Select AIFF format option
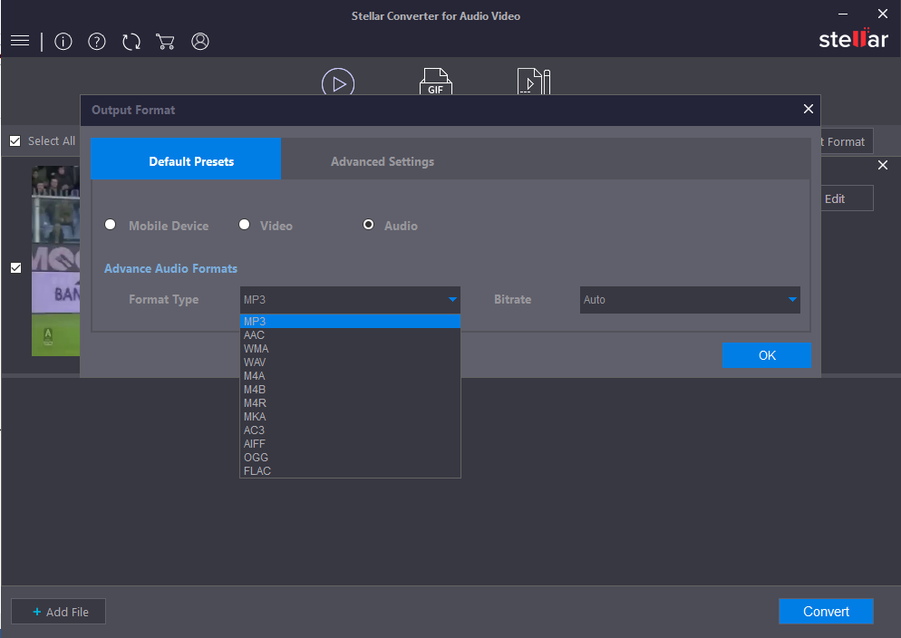This screenshot has height=638, width=901. coord(350,444)
